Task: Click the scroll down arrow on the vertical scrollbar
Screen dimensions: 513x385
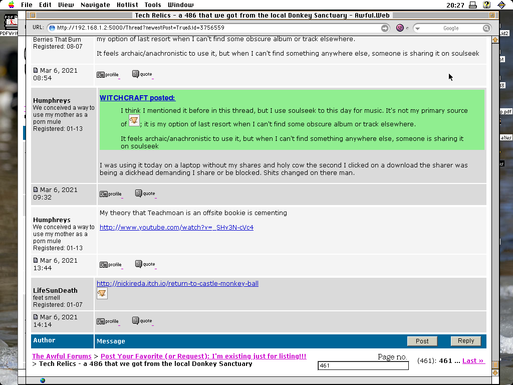Action: (x=495, y=372)
